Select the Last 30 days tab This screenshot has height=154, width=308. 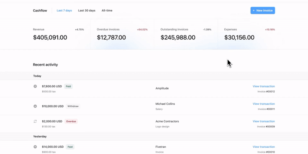tap(87, 11)
